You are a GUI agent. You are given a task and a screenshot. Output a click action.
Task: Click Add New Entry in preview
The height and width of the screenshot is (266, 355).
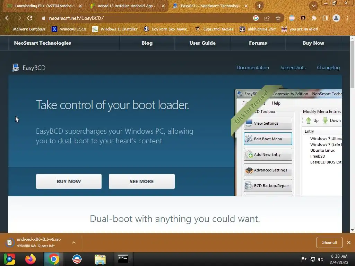(x=268, y=154)
